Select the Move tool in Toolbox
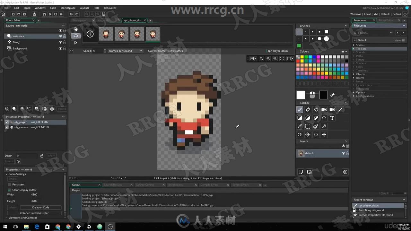This screenshot has height=231, width=411. pyautogui.click(x=324, y=135)
